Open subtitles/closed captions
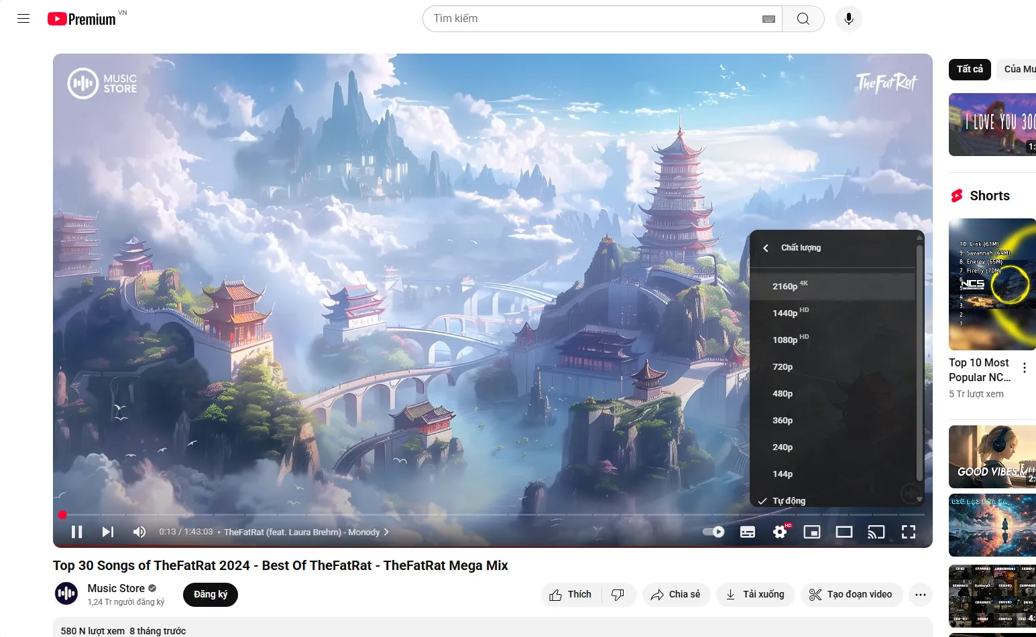This screenshot has width=1036, height=637. pos(747,531)
